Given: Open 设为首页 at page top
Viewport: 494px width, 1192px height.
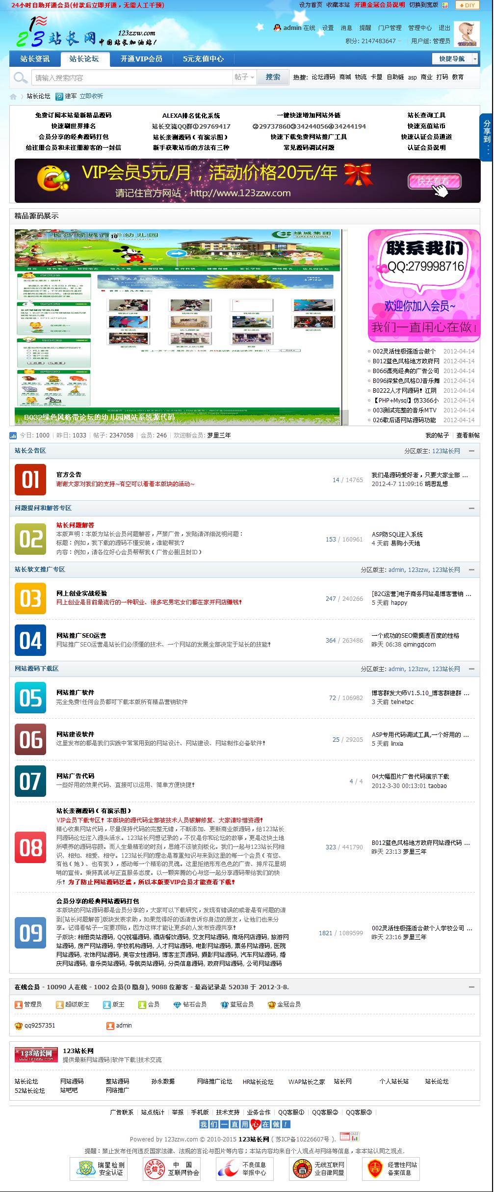Looking at the screenshot, I should 311,5.
